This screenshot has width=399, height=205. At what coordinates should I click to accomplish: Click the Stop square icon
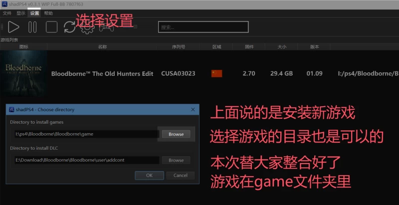coord(51,27)
